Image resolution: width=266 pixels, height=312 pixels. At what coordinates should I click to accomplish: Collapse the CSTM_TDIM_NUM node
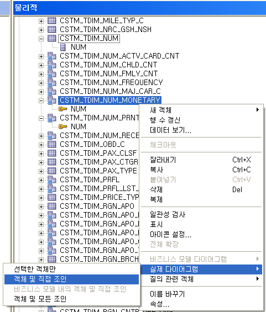click(41, 39)
